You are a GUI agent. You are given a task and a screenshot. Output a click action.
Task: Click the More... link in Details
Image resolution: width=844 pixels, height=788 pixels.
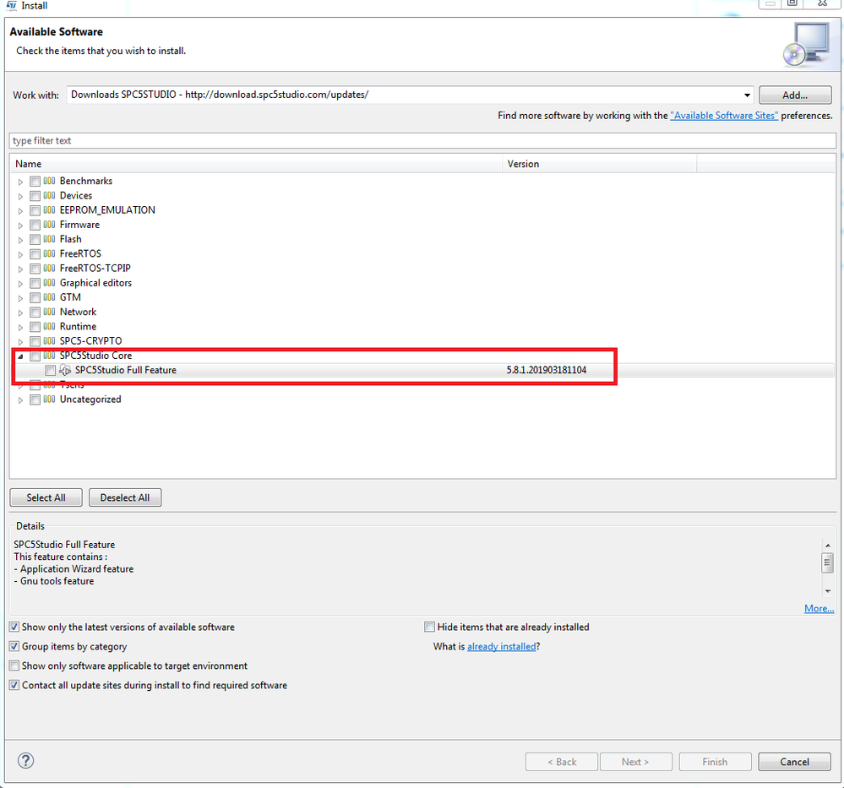pos(819,608)
